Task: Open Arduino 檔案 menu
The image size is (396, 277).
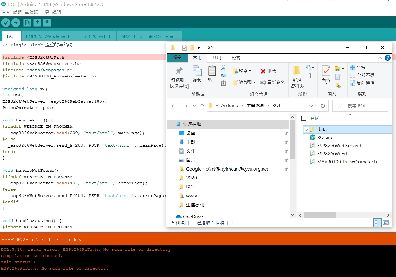Action: 6,12
